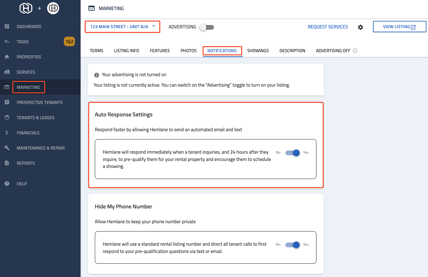This screenshot has width=428, height=277.
Task: Click the Tasks checklist icon
Action: (7, 42)
